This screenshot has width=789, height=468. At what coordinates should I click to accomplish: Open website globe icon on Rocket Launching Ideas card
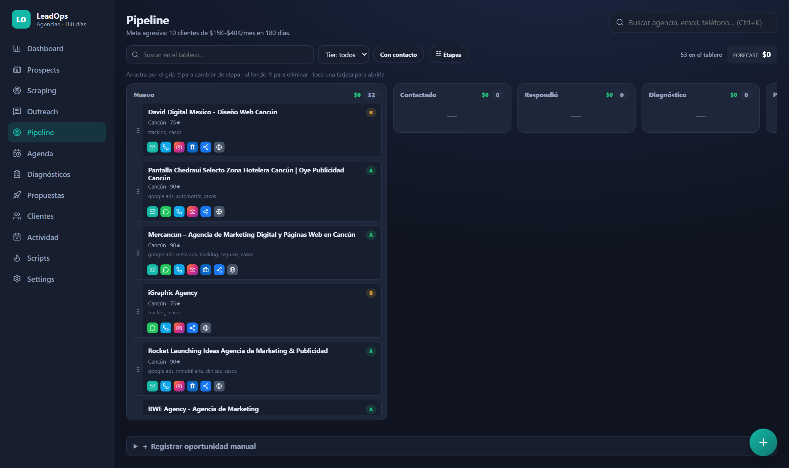tap(219, 386)
